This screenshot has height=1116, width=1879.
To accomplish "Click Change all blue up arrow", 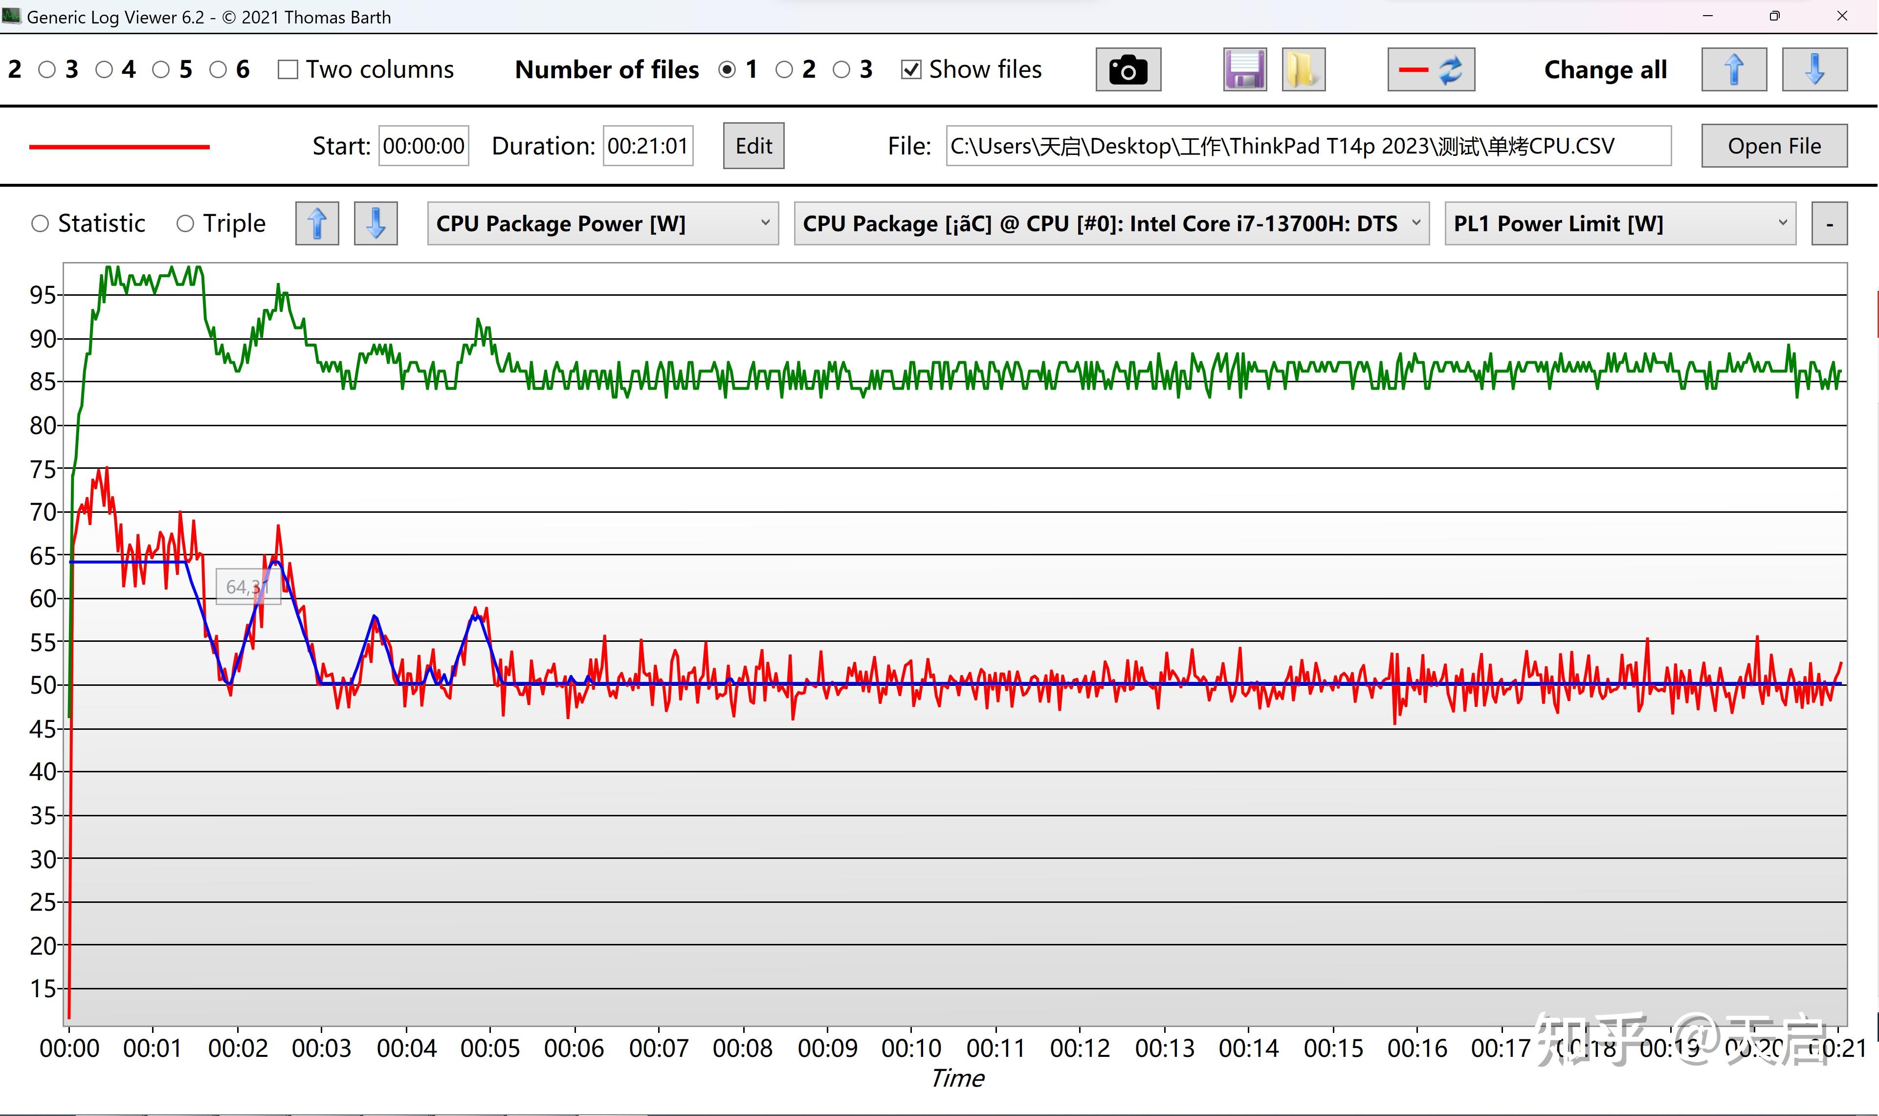I will (1733, 70).
